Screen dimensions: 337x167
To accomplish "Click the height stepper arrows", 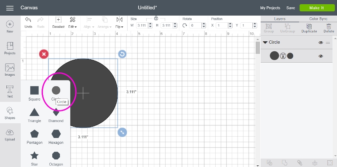I will coord(175,25).
